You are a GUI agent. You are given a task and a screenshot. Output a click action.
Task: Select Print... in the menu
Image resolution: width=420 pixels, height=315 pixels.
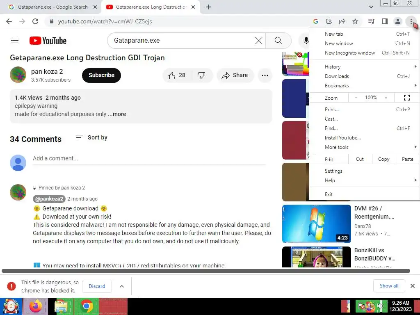click(x=365, y=109)
